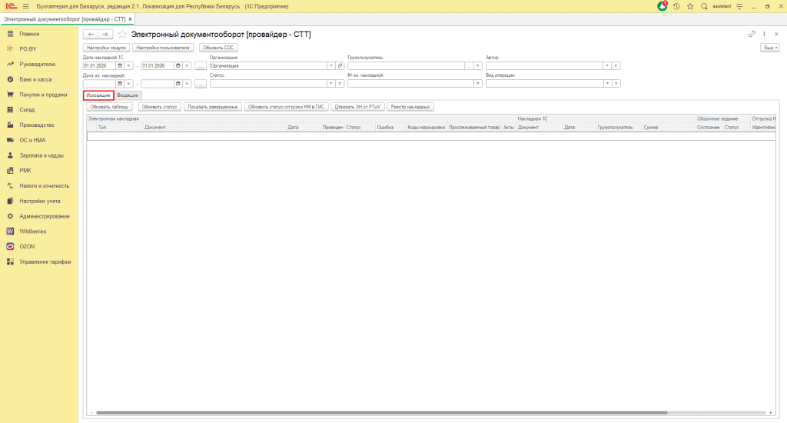The image size is (787, 423).
Task: Click the search magnifier icon
Action: tap(704, 6)
